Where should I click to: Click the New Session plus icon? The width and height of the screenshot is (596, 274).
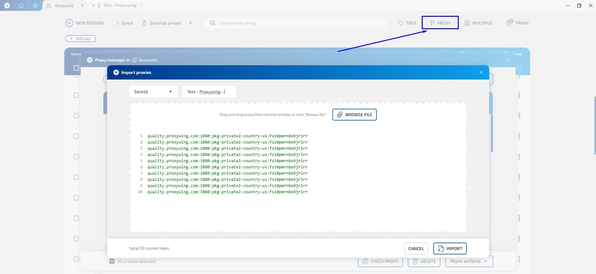[x=69, y=23]
